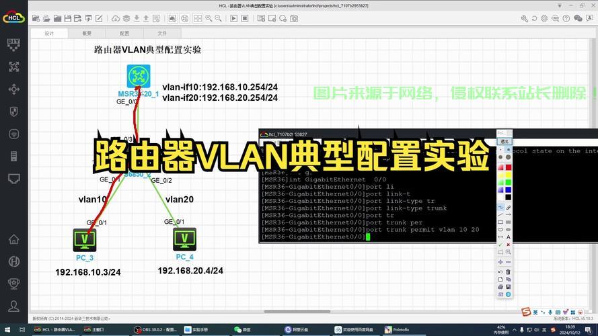Select the red cross stamp tool

508,245
